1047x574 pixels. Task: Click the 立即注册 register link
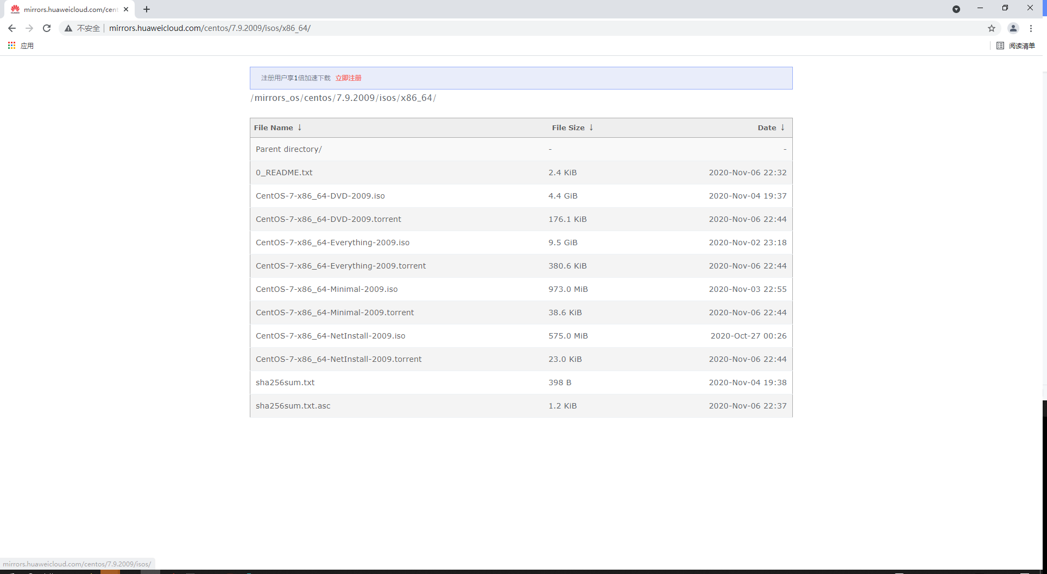pos(348,78)
